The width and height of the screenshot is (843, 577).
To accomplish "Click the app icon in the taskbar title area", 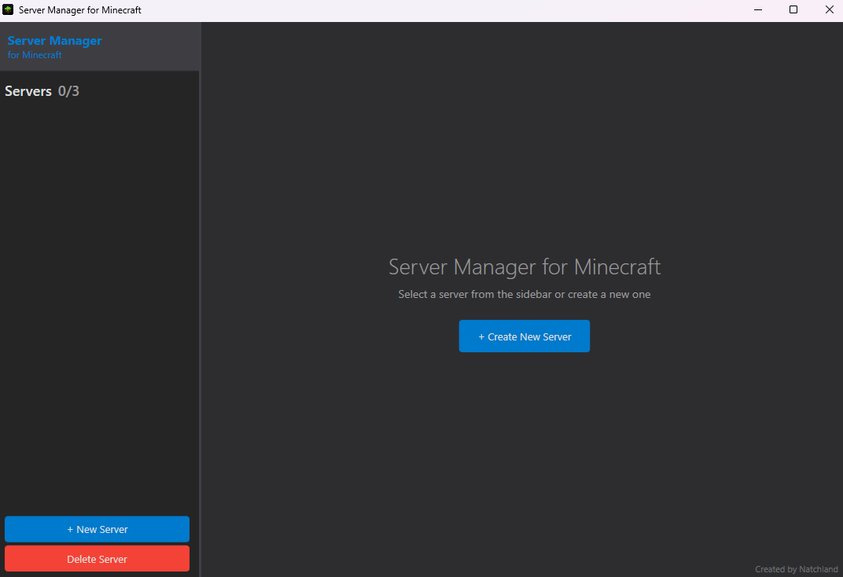I will click(9, 9).
